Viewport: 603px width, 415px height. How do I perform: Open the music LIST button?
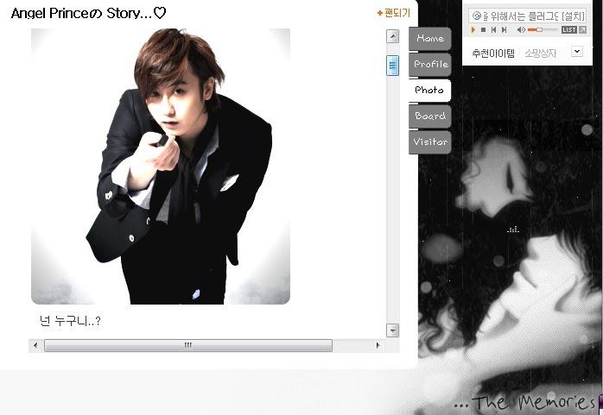pos(568,30)
